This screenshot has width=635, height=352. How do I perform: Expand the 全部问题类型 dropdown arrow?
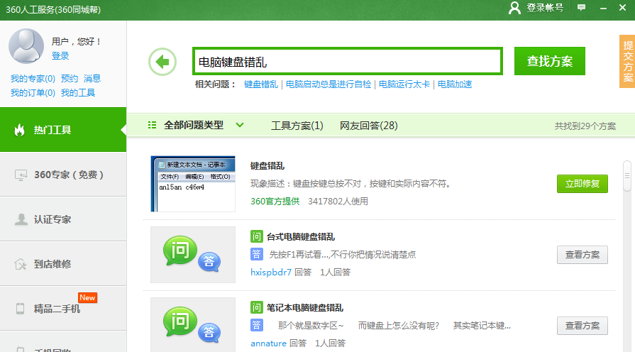coord(240,125)
